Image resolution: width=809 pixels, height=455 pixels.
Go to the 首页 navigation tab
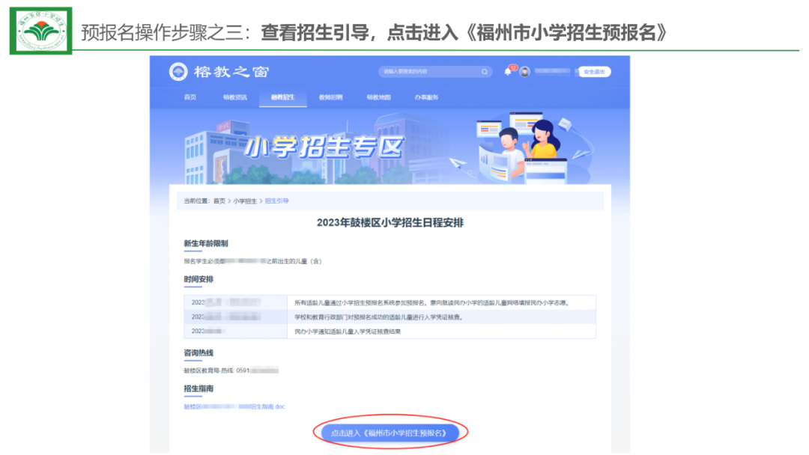[190, 97]
